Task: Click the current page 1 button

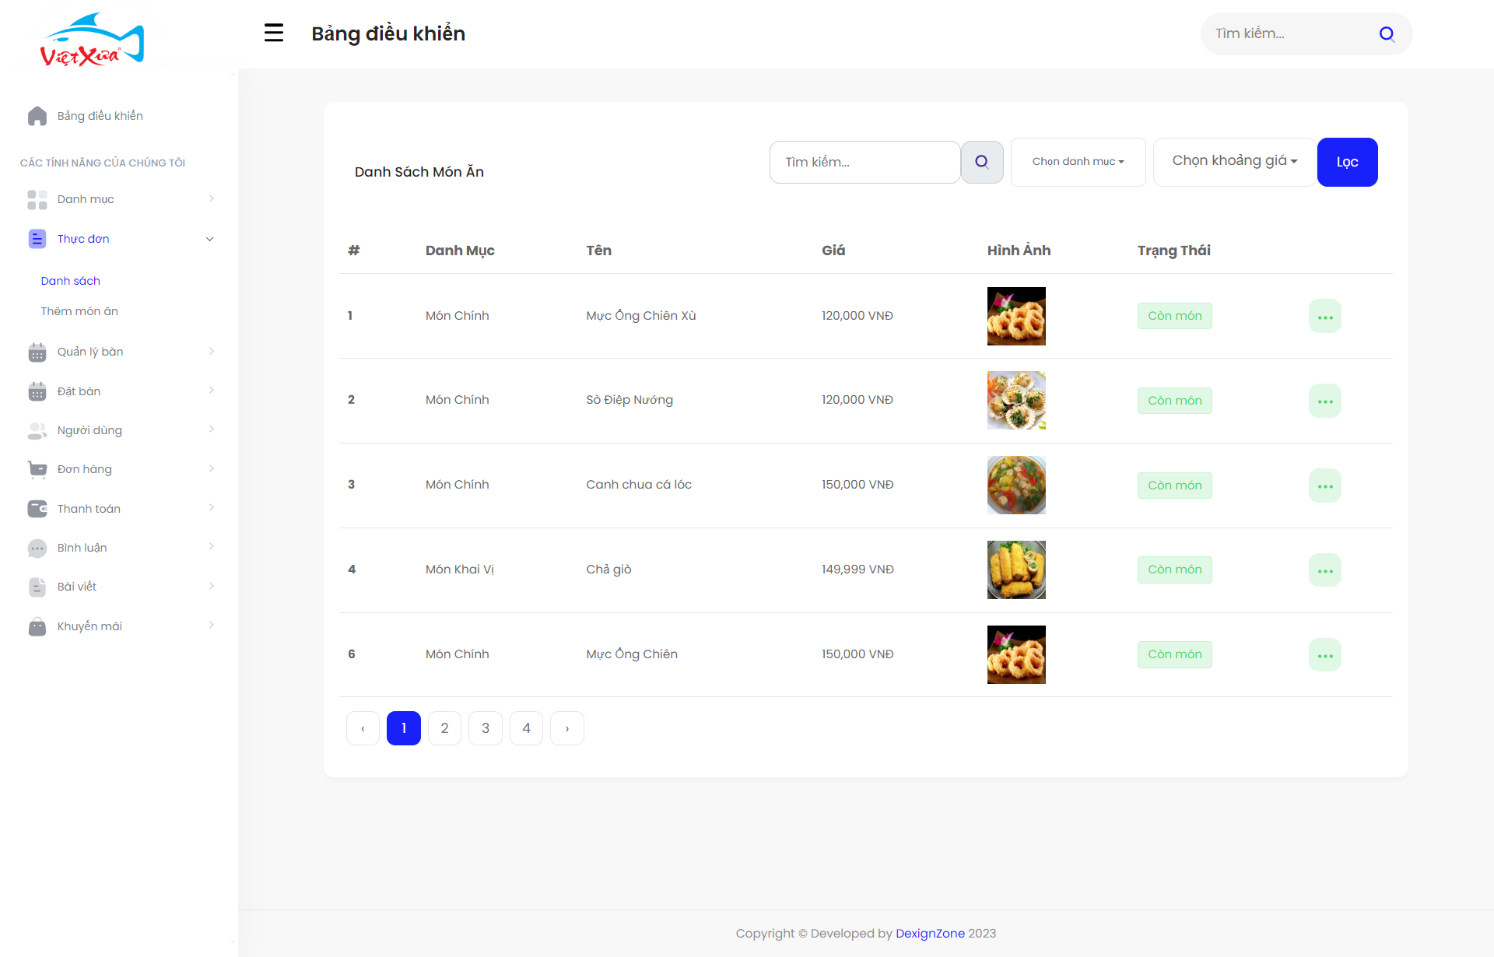Action: click(404, 728)
